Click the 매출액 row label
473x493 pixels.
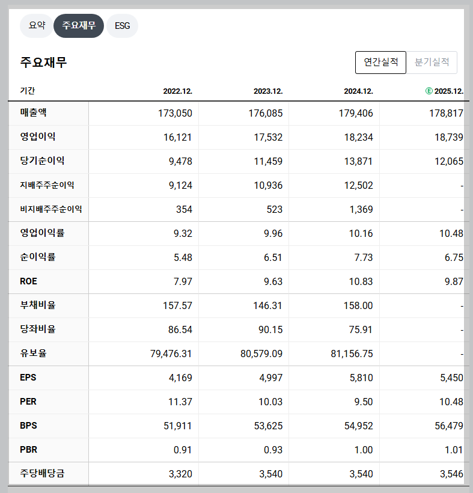(x=33, y=113)
